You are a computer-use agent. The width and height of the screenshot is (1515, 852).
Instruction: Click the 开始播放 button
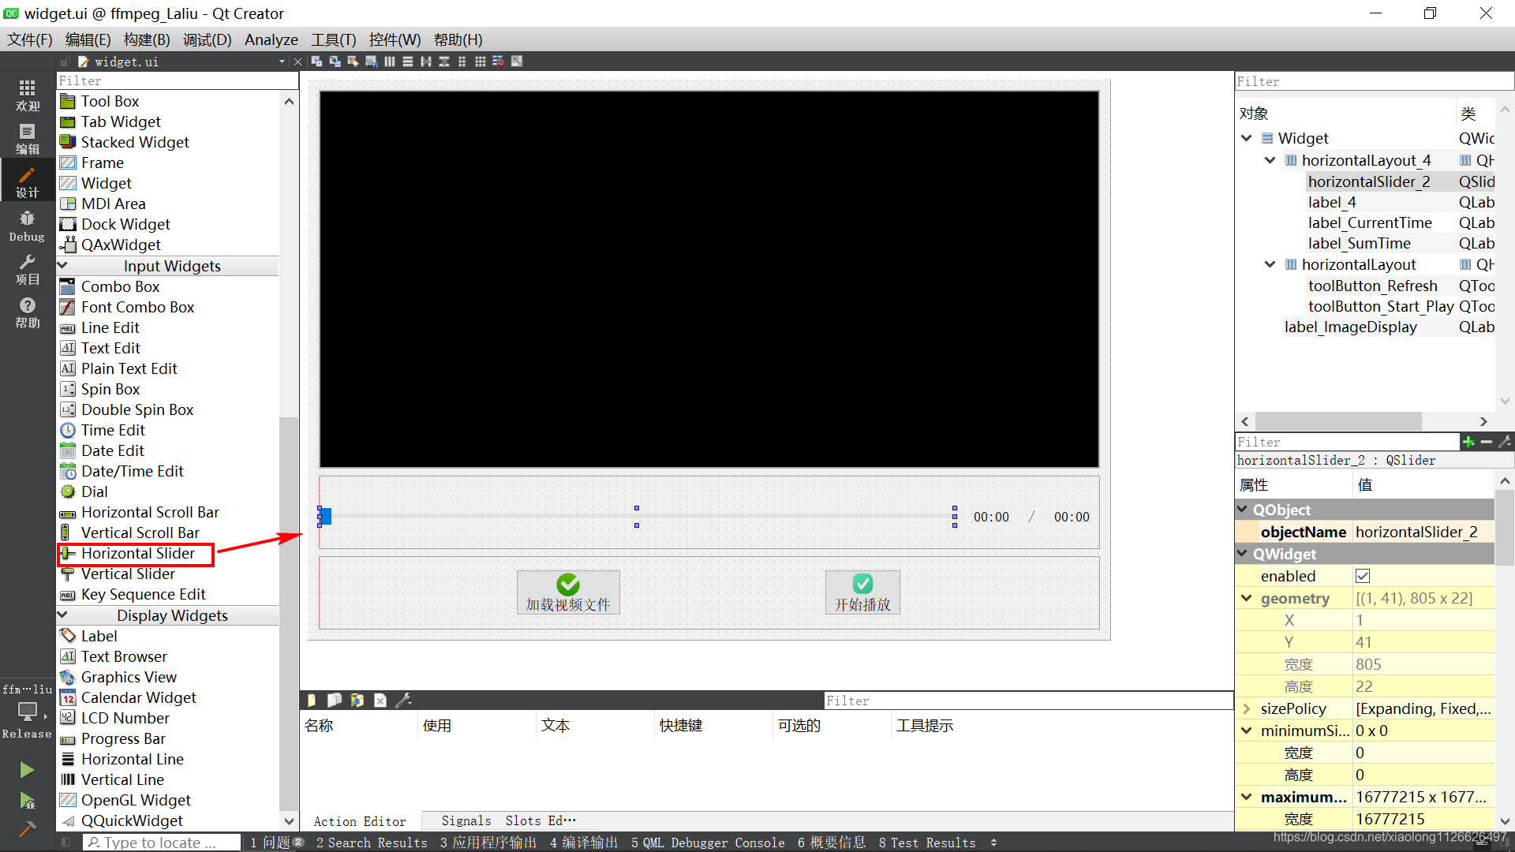(x=862, y=592)
